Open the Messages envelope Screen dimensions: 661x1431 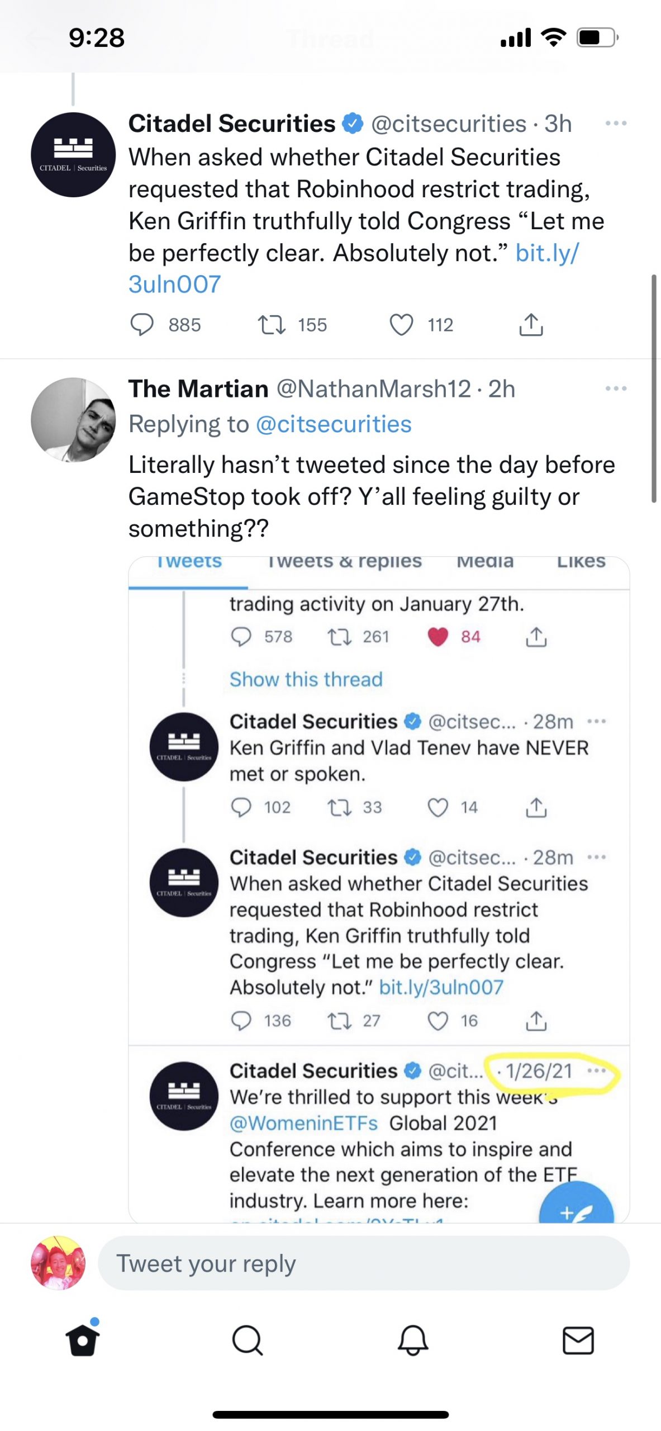(578, 1341)
